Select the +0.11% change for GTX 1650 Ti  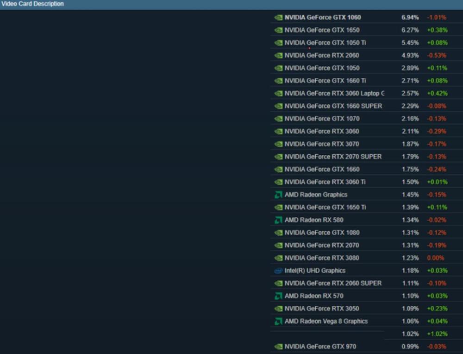[x=438, y=208]
